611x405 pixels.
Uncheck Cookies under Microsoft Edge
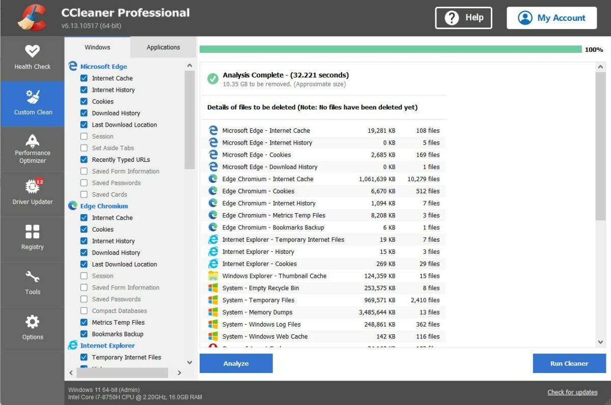[x=85, y=101]
